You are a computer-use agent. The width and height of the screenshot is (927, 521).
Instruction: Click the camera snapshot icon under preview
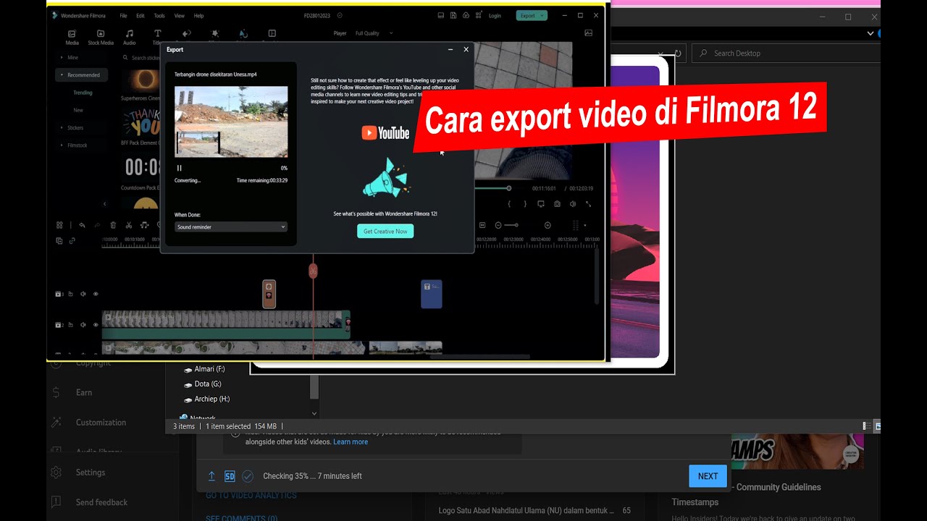point(557,204)
